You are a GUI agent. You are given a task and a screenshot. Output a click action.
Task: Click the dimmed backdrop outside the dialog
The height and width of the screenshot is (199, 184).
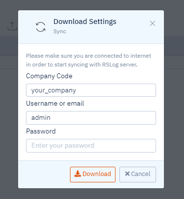point(174,114)
